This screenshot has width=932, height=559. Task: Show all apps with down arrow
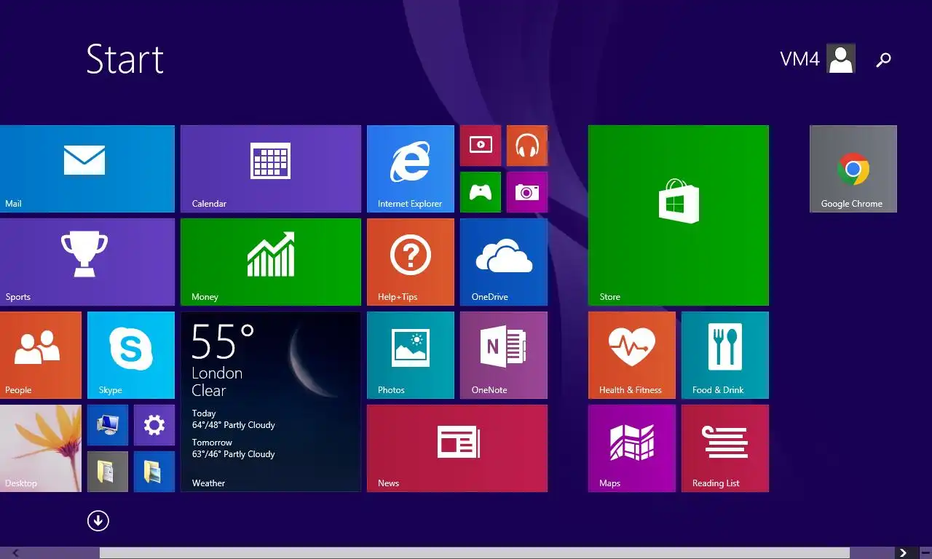(98, 520)
